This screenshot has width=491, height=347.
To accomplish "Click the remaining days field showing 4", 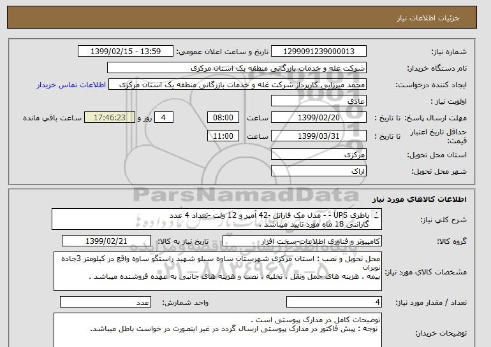I will click(163, 118).
